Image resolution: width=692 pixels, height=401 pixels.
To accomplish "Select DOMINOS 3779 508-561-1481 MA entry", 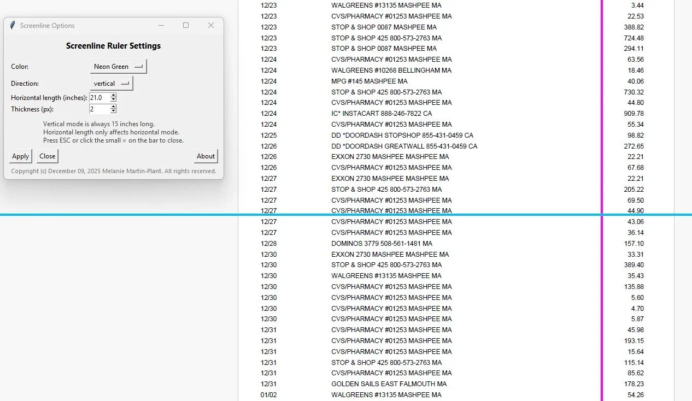I will [382, 243].
